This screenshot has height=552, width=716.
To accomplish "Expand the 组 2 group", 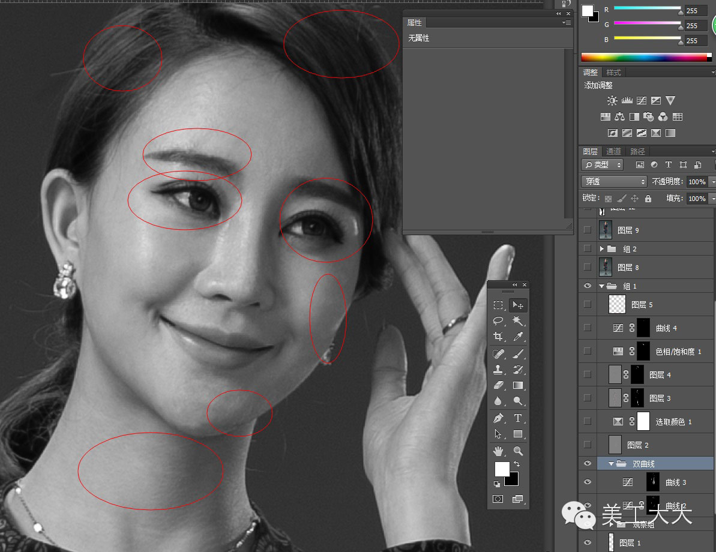I will [x=602, y=249].
